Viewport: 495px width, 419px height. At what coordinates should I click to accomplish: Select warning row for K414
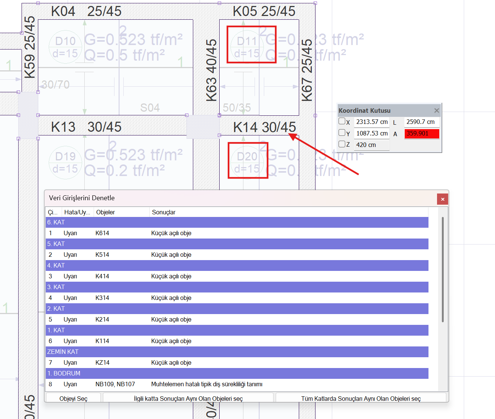[x=237, y=276]
